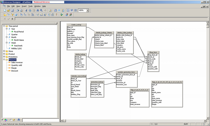This screenshot has height=126, width=210.
Task: Click the Detect Cardinalities icon
Action: pos(41,15)
